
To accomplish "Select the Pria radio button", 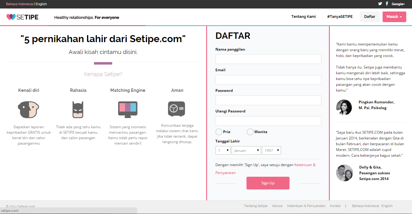I will click(x=219, y=132).
